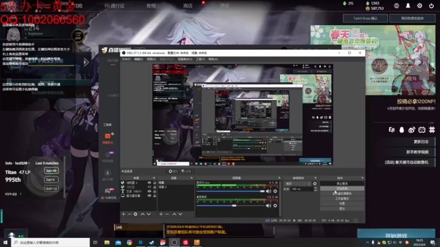440x247 pixels.
Task: Move source down with arrow in OBS sources toolbar
Action: pyautogui.click(x=148, y=214)
